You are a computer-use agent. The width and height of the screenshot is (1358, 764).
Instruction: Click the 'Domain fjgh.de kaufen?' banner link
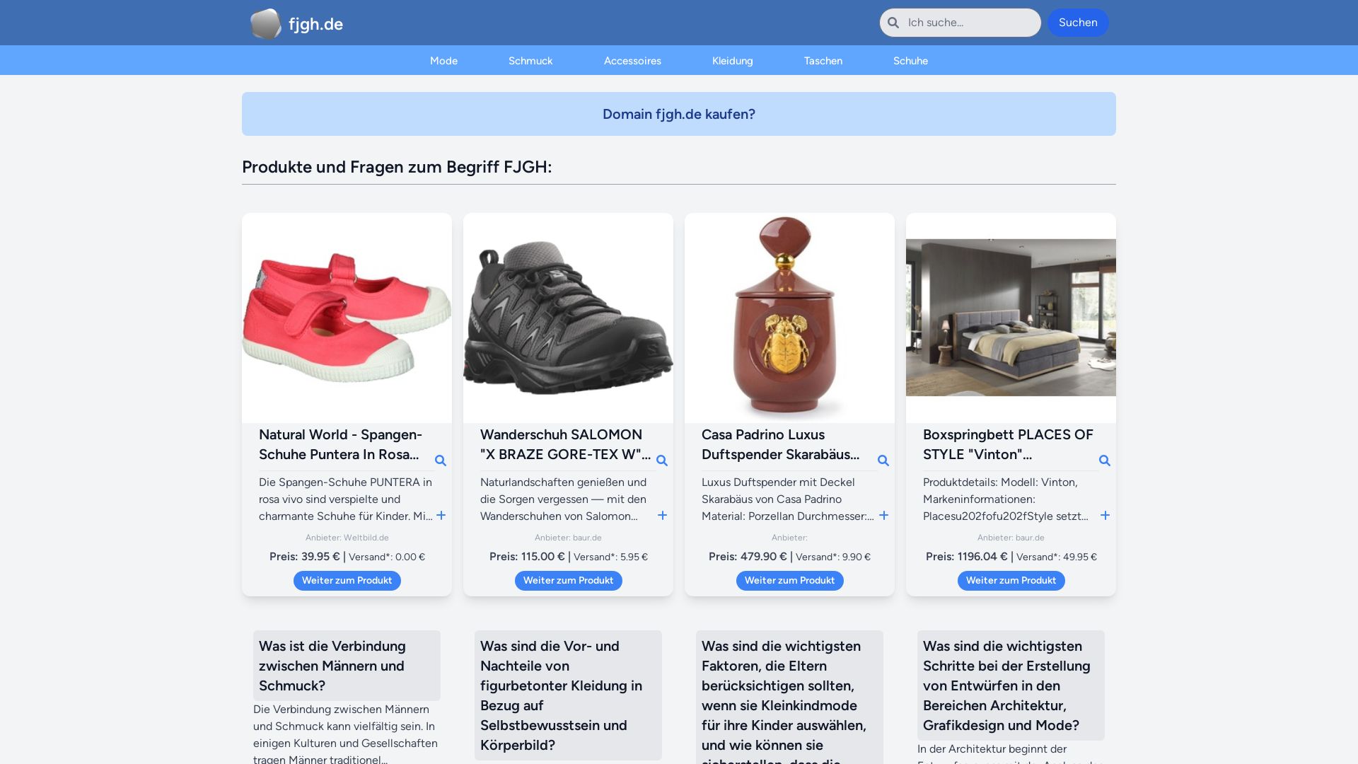tap(679, 114)
